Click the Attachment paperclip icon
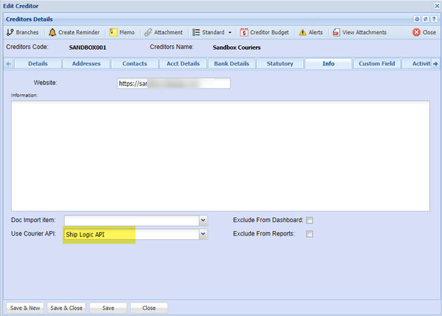 pyautogui.click(x=148, y=32)
